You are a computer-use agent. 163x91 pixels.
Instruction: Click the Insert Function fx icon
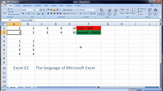point(30,20)
